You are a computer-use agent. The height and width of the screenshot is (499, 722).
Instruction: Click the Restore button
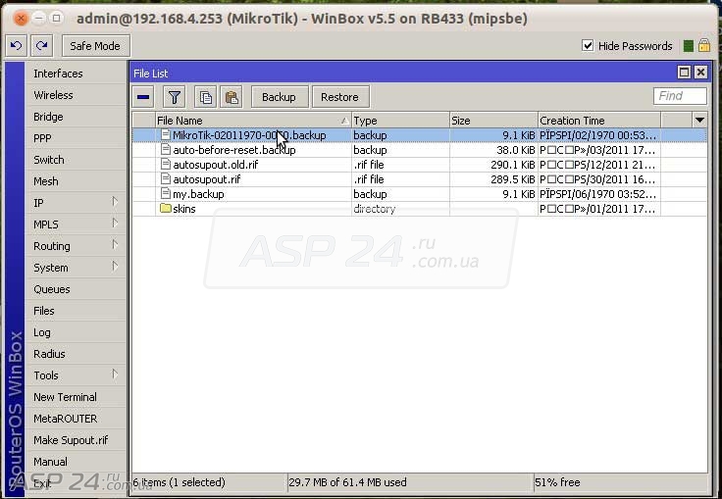point(340,97)
